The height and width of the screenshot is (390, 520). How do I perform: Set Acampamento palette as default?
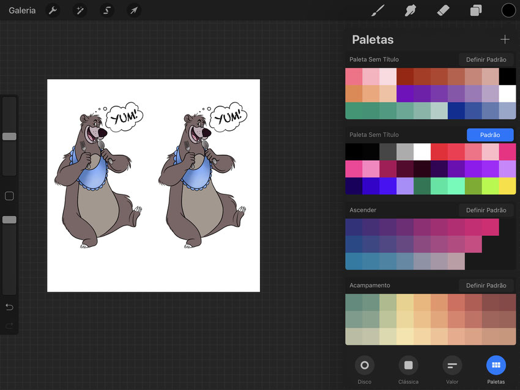[486, 285]
